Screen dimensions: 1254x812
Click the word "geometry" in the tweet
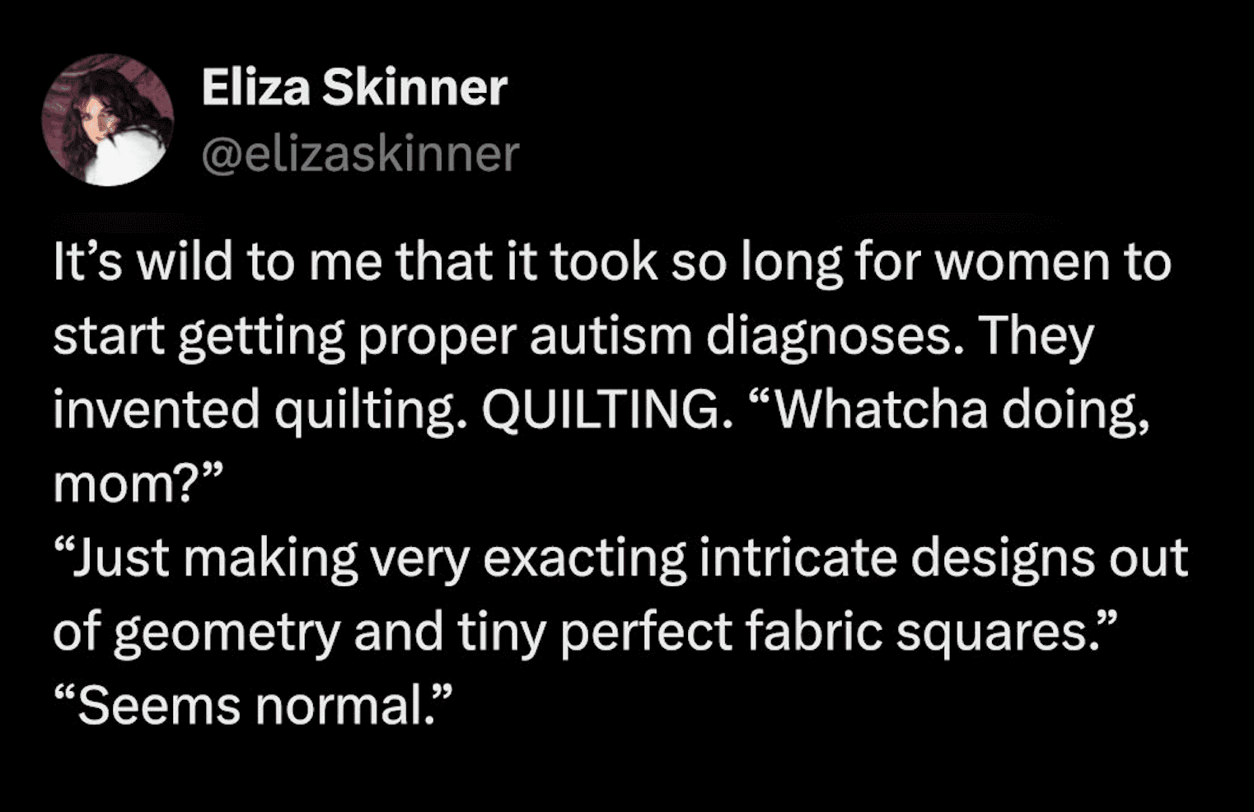click(227, 633)
